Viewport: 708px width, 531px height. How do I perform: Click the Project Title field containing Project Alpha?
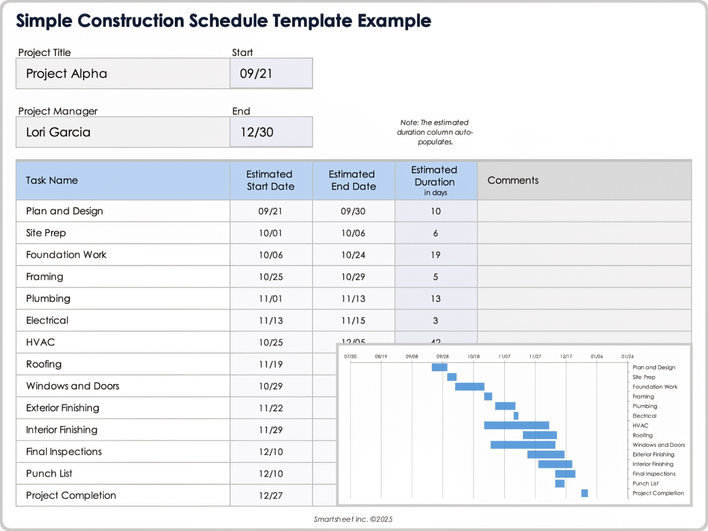pos(123,73)
